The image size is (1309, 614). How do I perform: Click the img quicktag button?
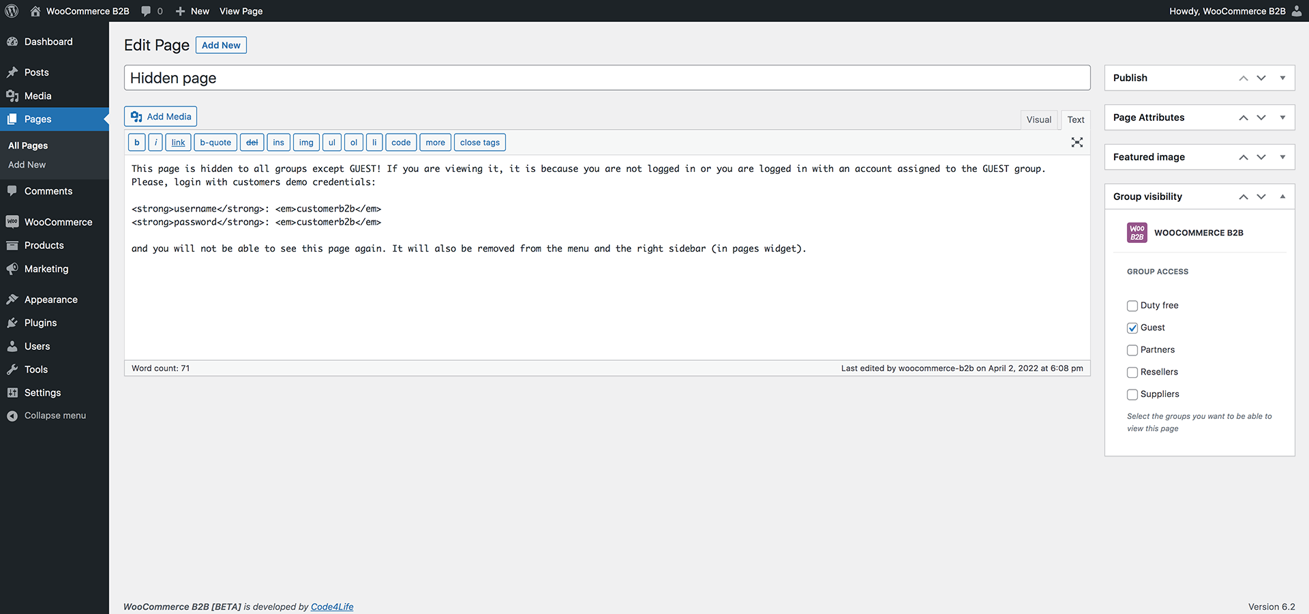tap(306, 143)
